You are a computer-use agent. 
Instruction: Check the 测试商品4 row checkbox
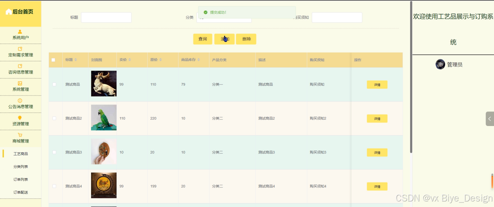54,186
